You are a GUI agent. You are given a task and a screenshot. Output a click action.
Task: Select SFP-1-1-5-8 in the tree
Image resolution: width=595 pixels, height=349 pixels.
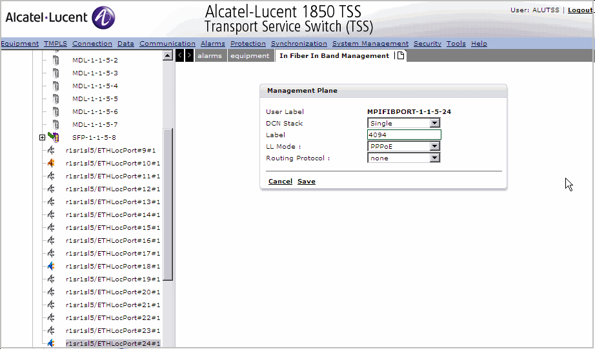coord(94,137)
